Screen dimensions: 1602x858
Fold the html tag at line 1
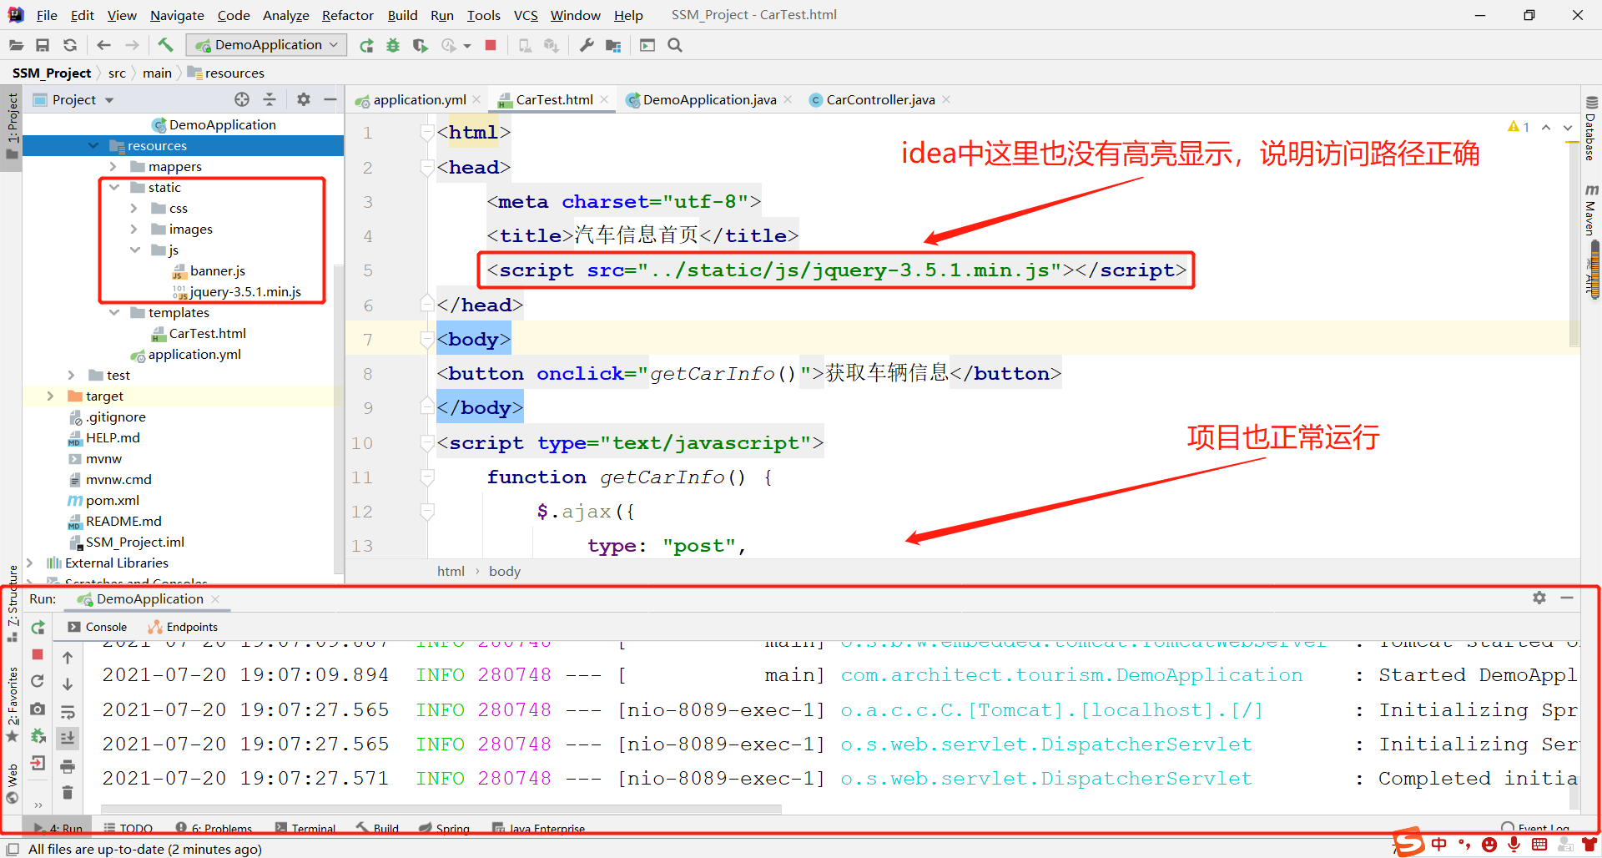pos(427,133)
